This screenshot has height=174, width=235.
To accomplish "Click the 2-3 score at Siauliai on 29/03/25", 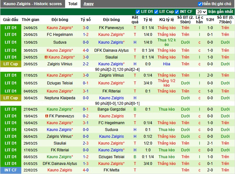I will tap(85, 143).
